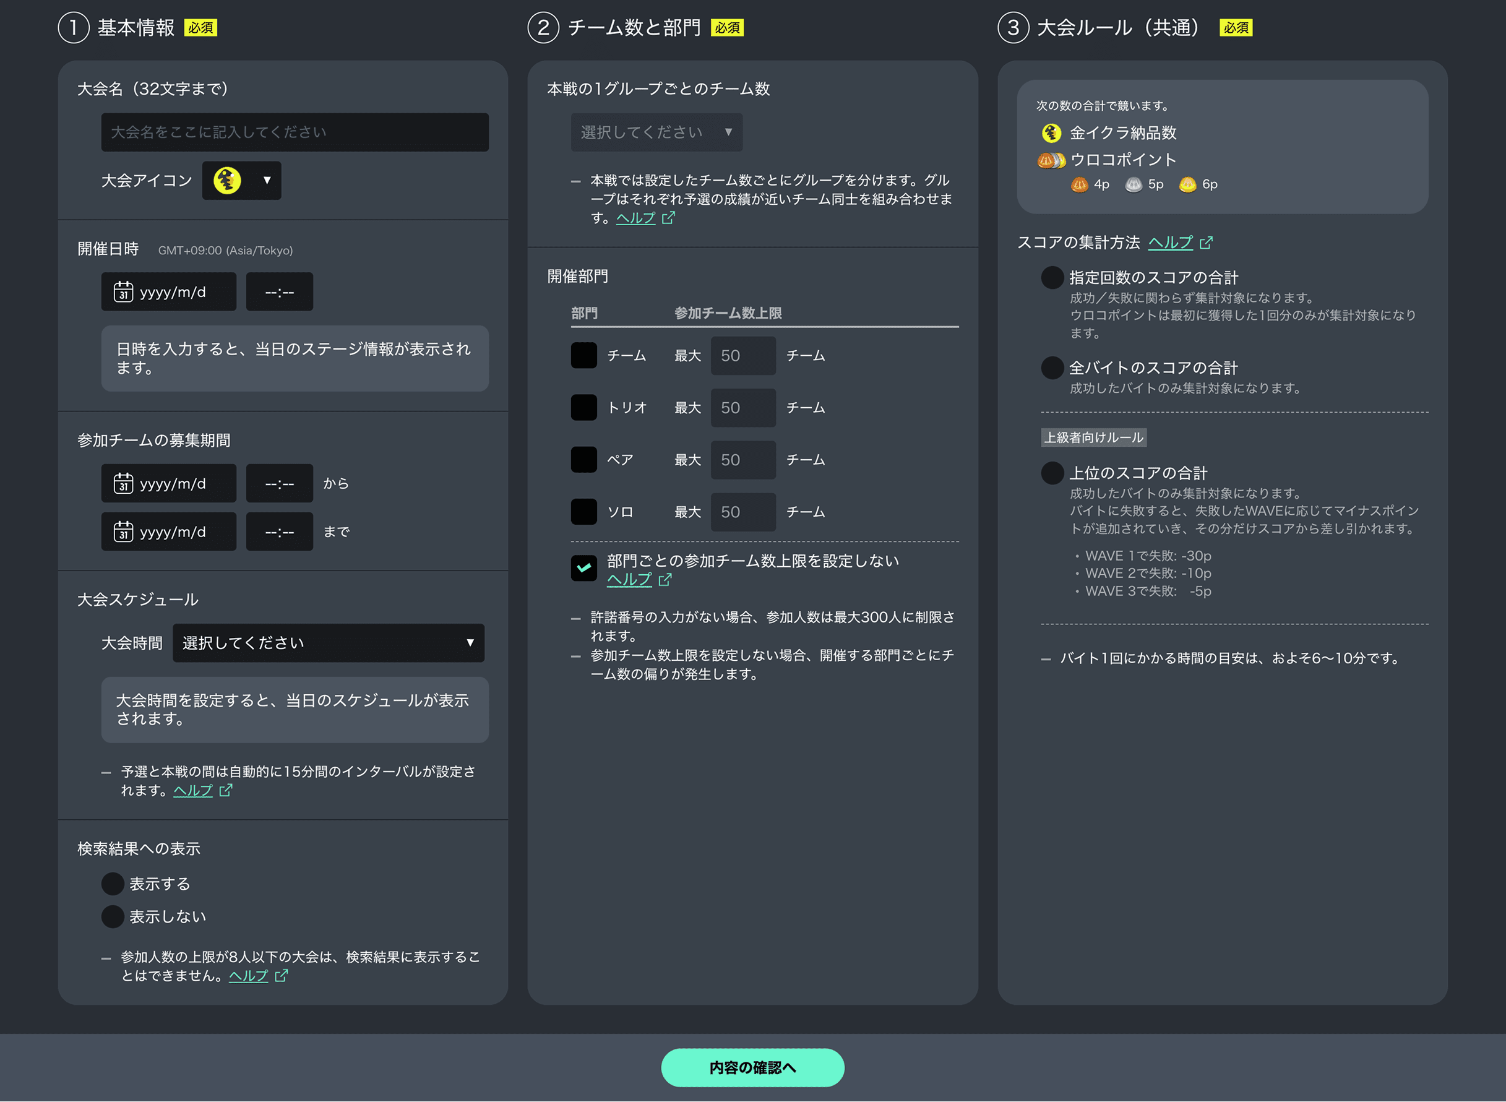
Task: Click the WAVE 1で失敗: -30p text
Action: tap(1148, 556)
